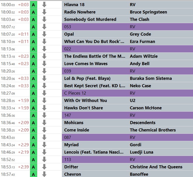Select What Can You Do But Rock' title
Image resolution: width=193 pixels, height=177 pixels.
[94, 41]
